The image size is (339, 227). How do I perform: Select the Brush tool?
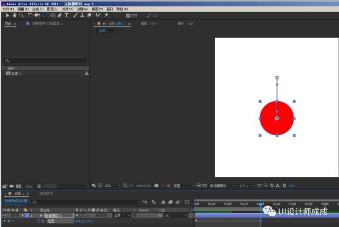75,15
